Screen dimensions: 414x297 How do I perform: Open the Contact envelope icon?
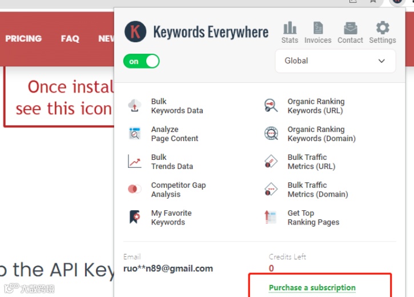pos(351,28)
